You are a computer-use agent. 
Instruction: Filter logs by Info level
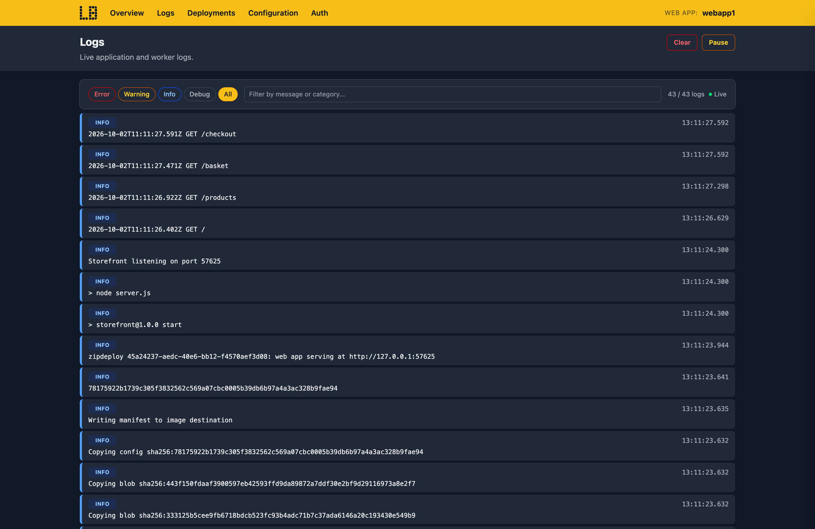pos(169,94)
